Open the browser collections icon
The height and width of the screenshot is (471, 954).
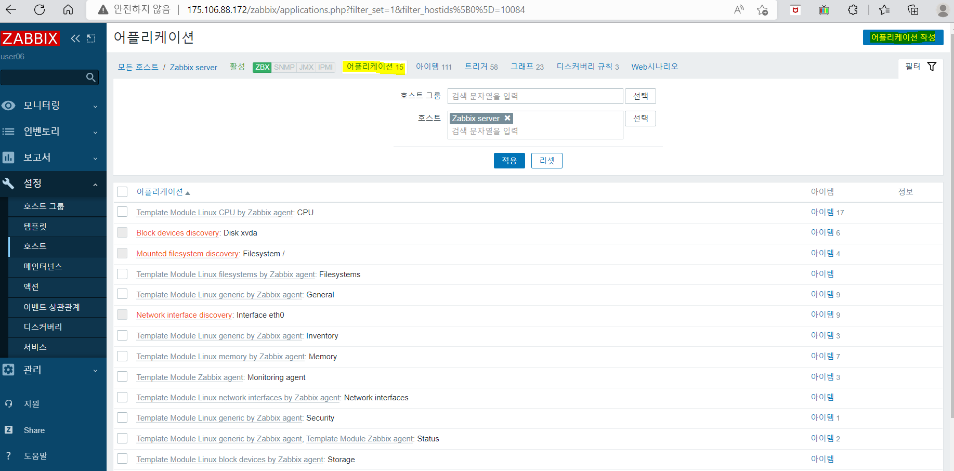pyautogui.click(x=913, y=9)
